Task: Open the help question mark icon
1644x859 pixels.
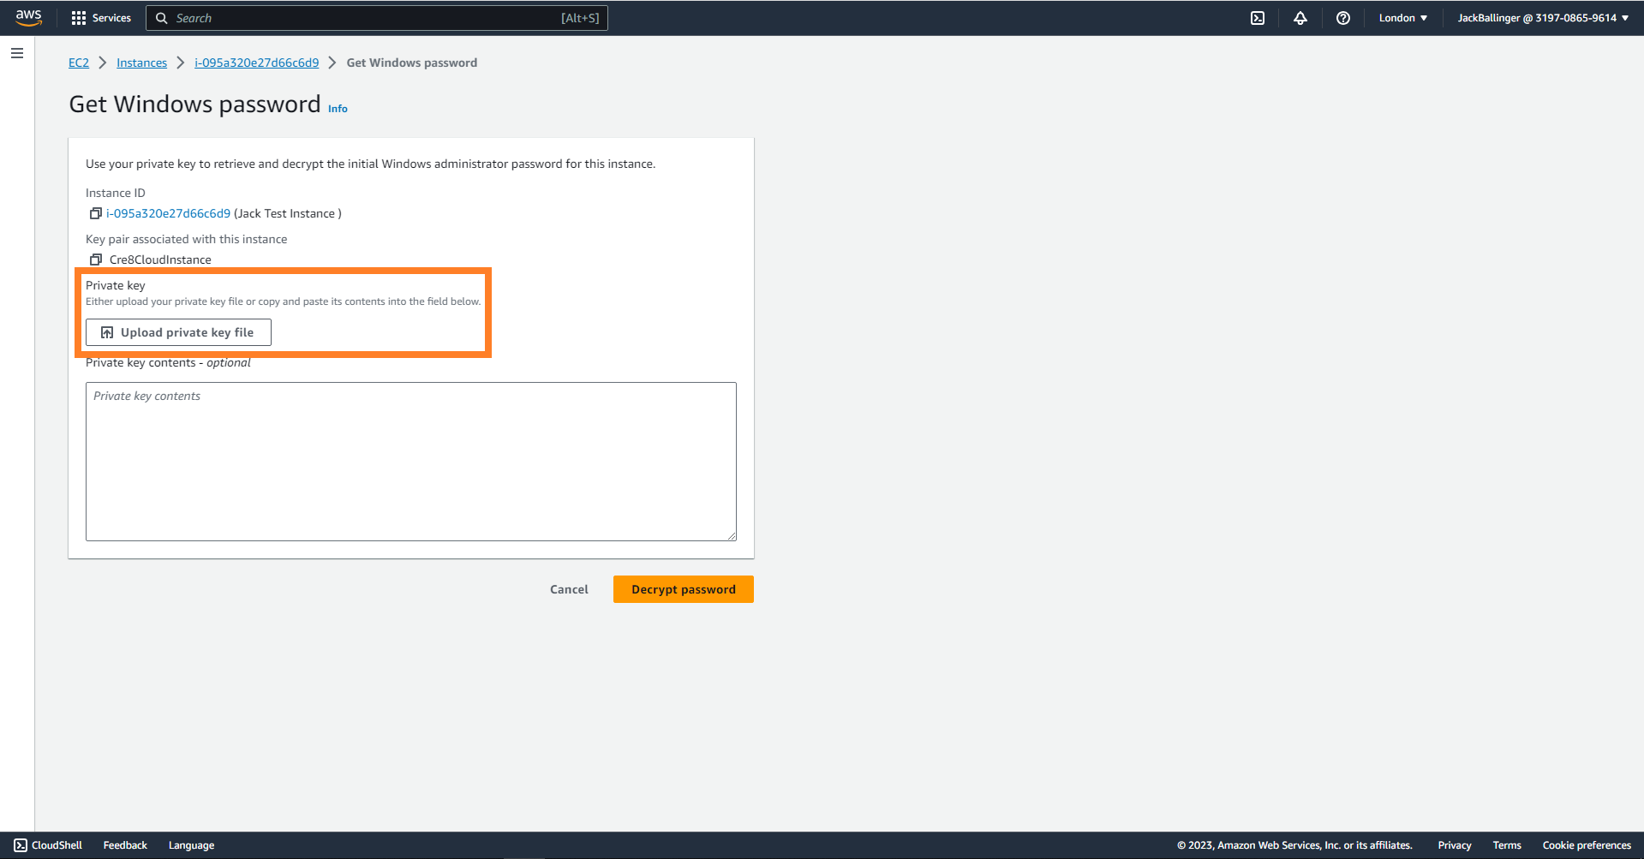Action: pos(1342,18)
